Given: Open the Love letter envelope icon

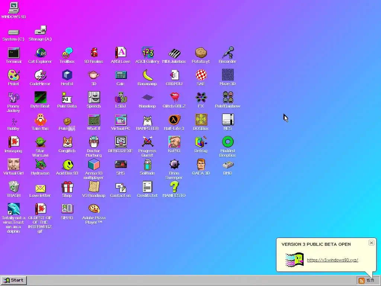Looking at the screenshot, I should (40, 188).
